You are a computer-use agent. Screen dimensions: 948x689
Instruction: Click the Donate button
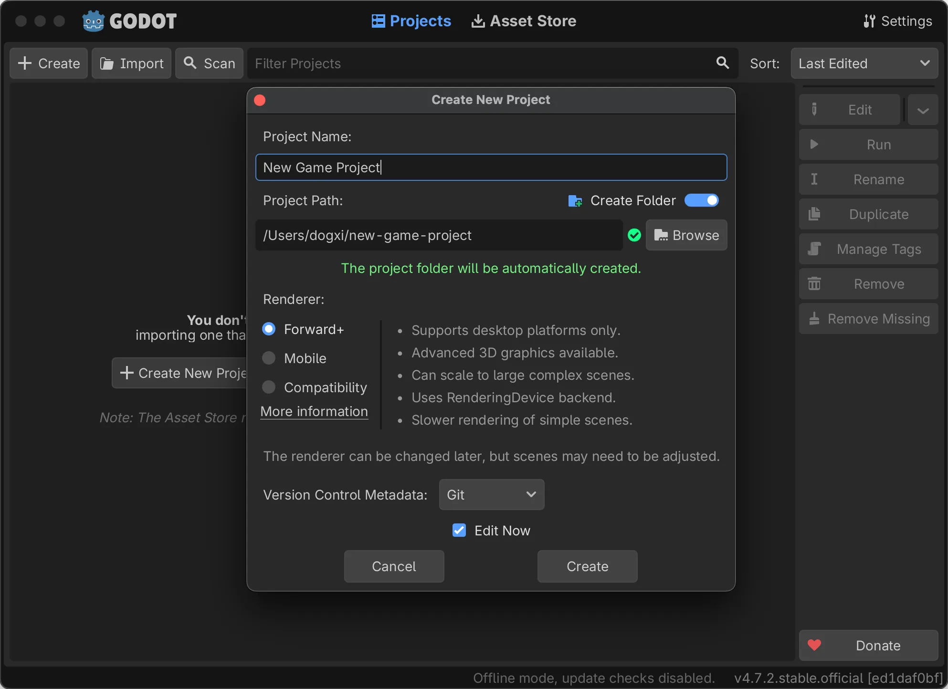[869, 646]
